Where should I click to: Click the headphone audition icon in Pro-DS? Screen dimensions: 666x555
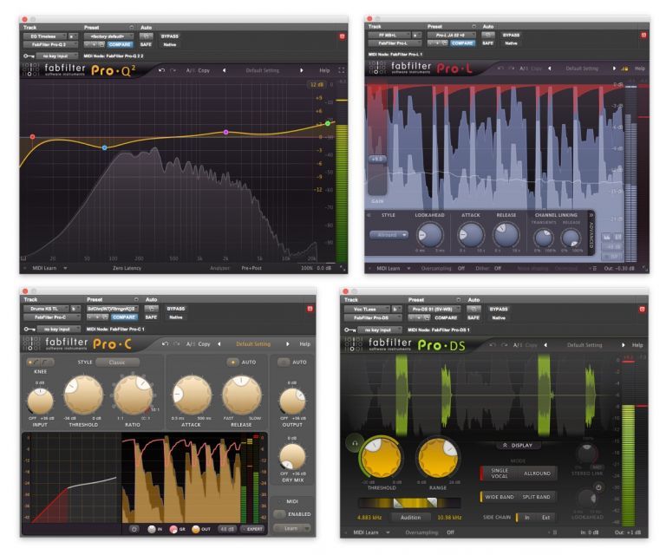[x=355, y=443]
